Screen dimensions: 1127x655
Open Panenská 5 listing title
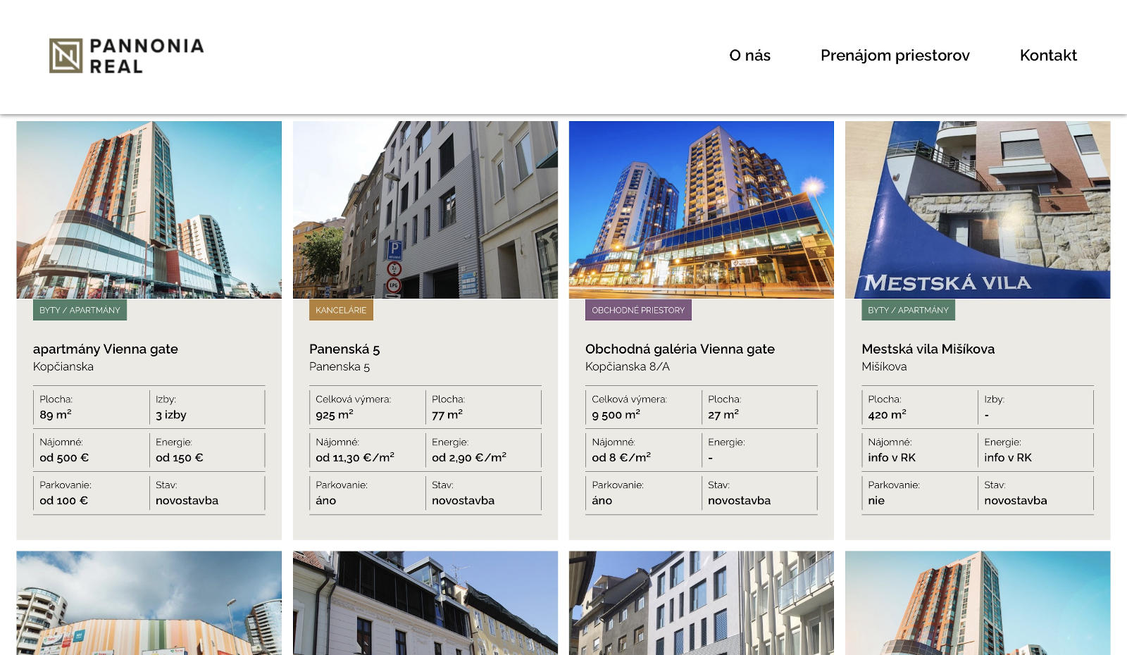pos(344,349)
